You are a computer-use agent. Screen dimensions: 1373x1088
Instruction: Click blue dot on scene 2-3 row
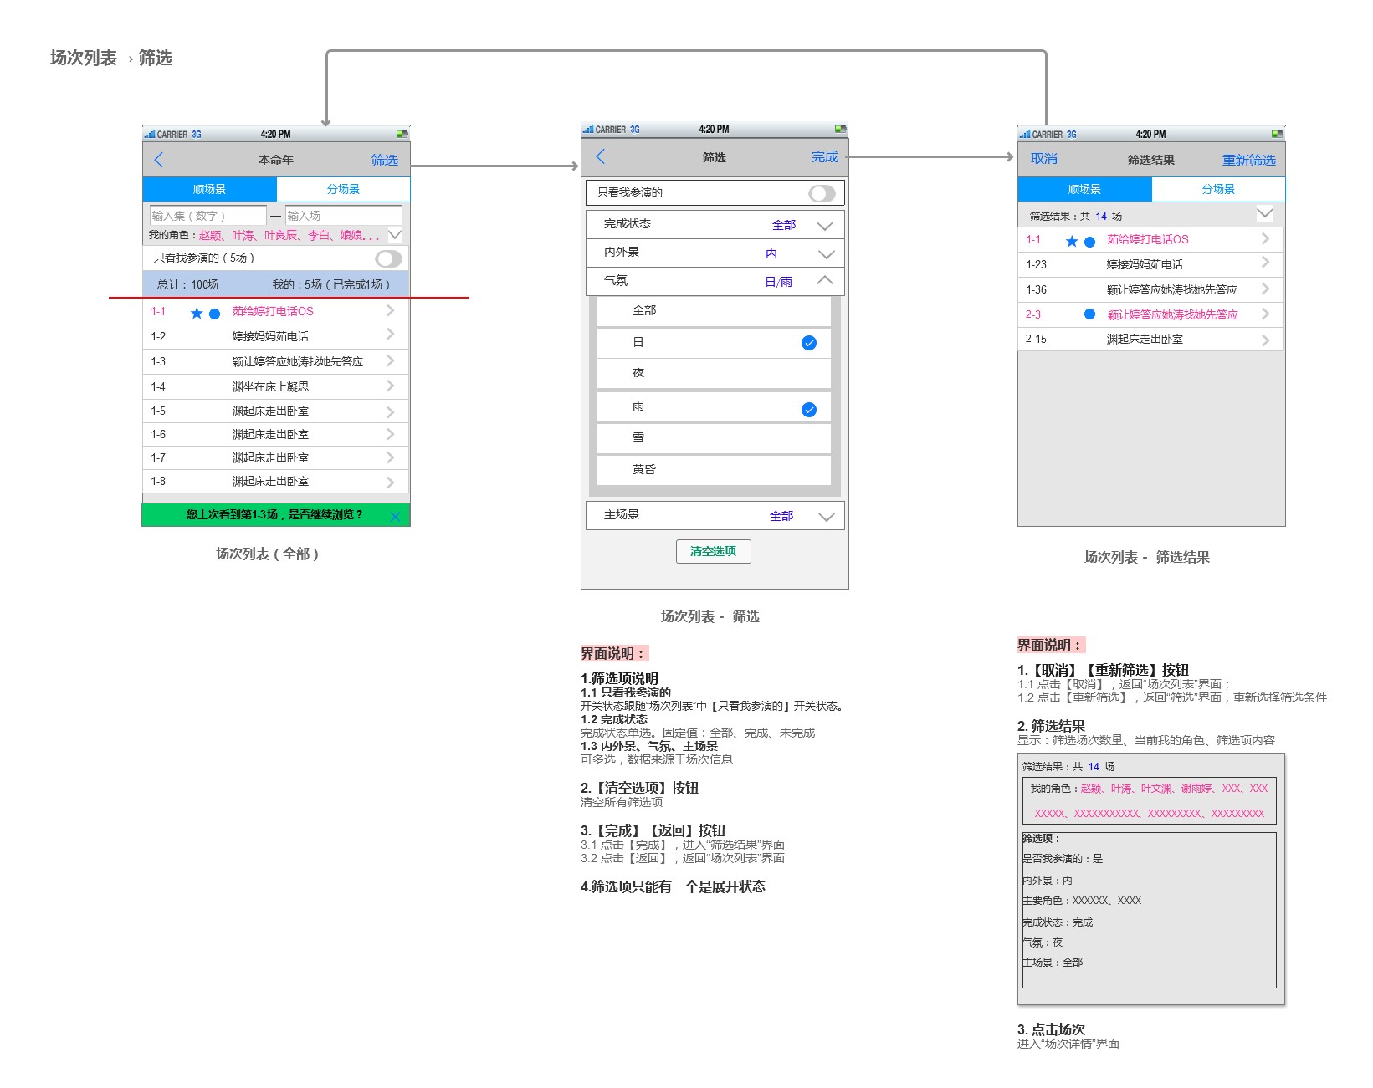click(x=1089, y=314)
